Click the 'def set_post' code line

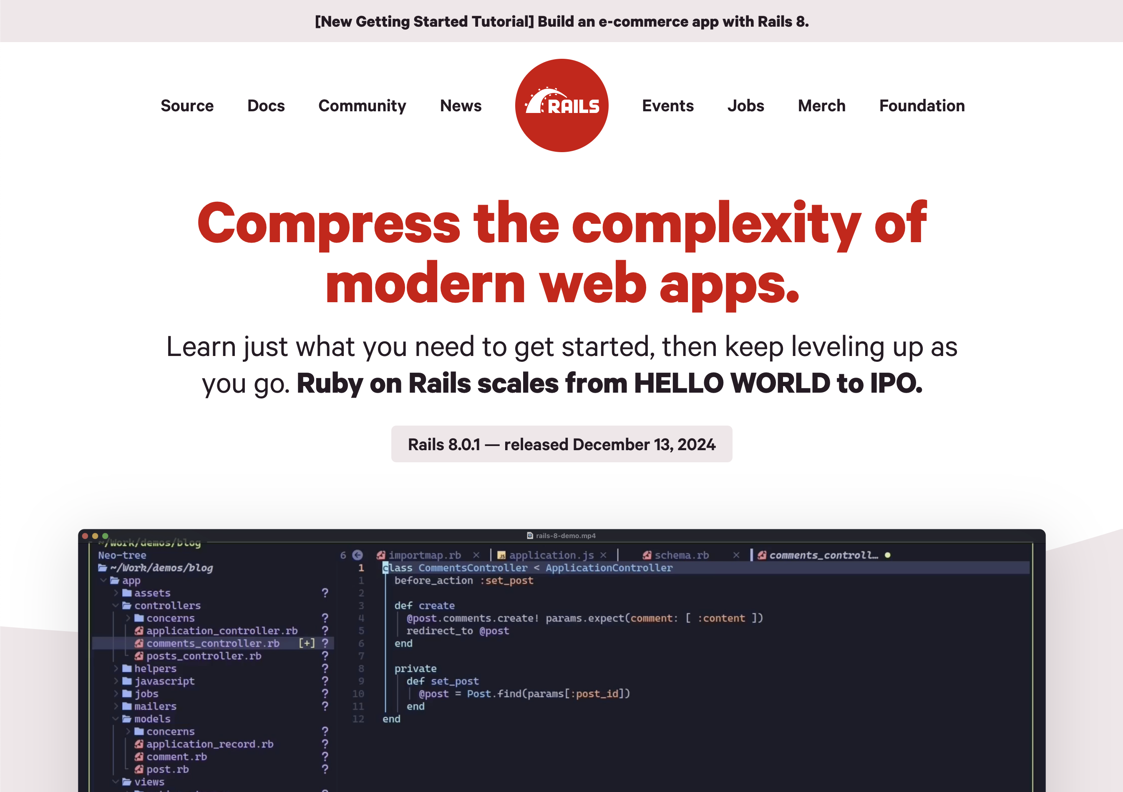(443, 681)
